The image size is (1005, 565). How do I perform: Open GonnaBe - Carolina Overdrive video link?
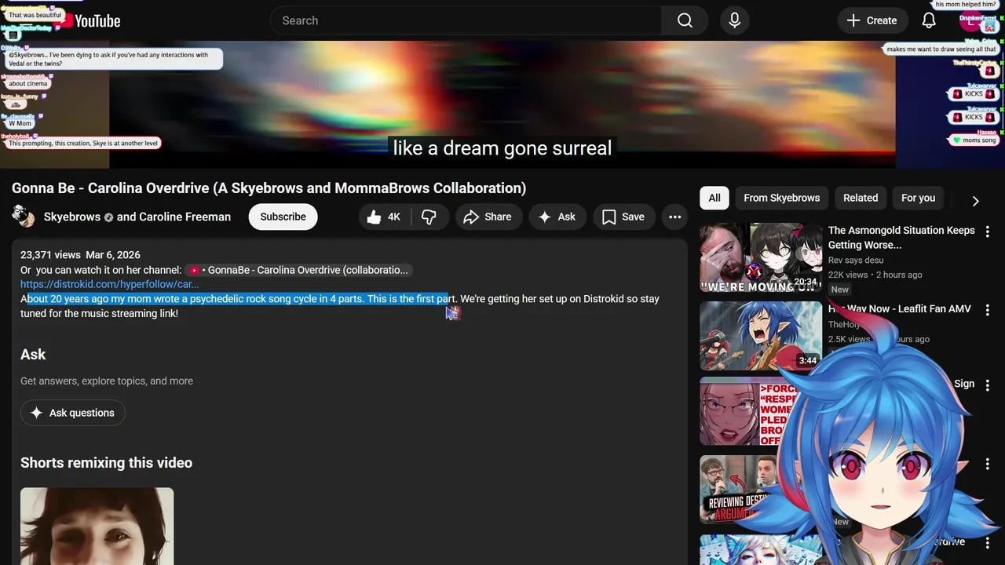tap(299, 270)
